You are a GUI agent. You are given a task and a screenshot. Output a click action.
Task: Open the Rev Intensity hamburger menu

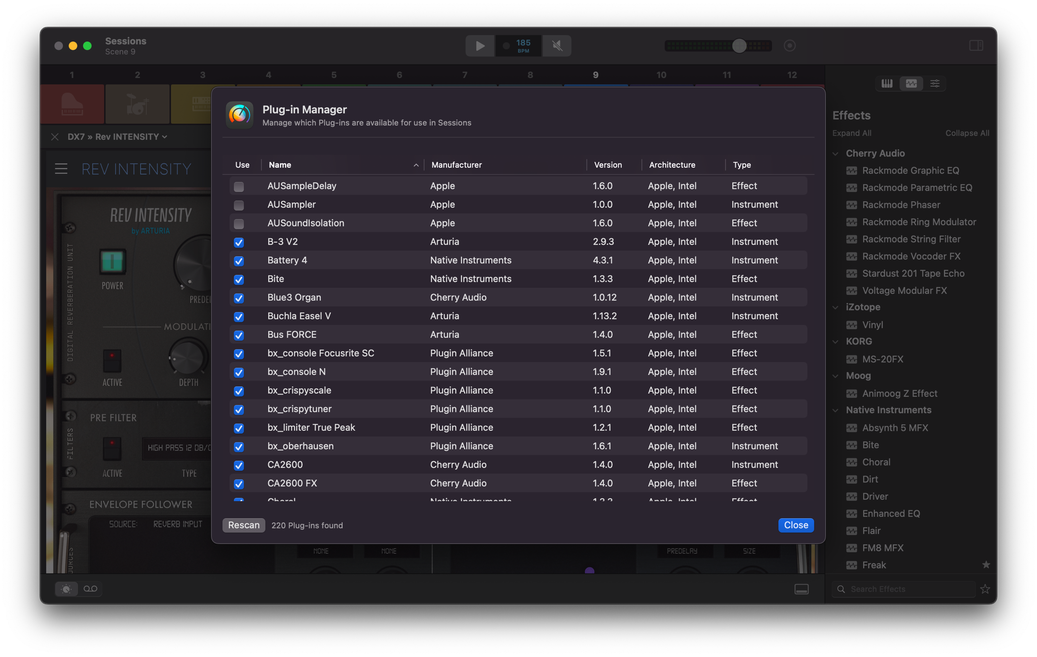pos(61,169)
